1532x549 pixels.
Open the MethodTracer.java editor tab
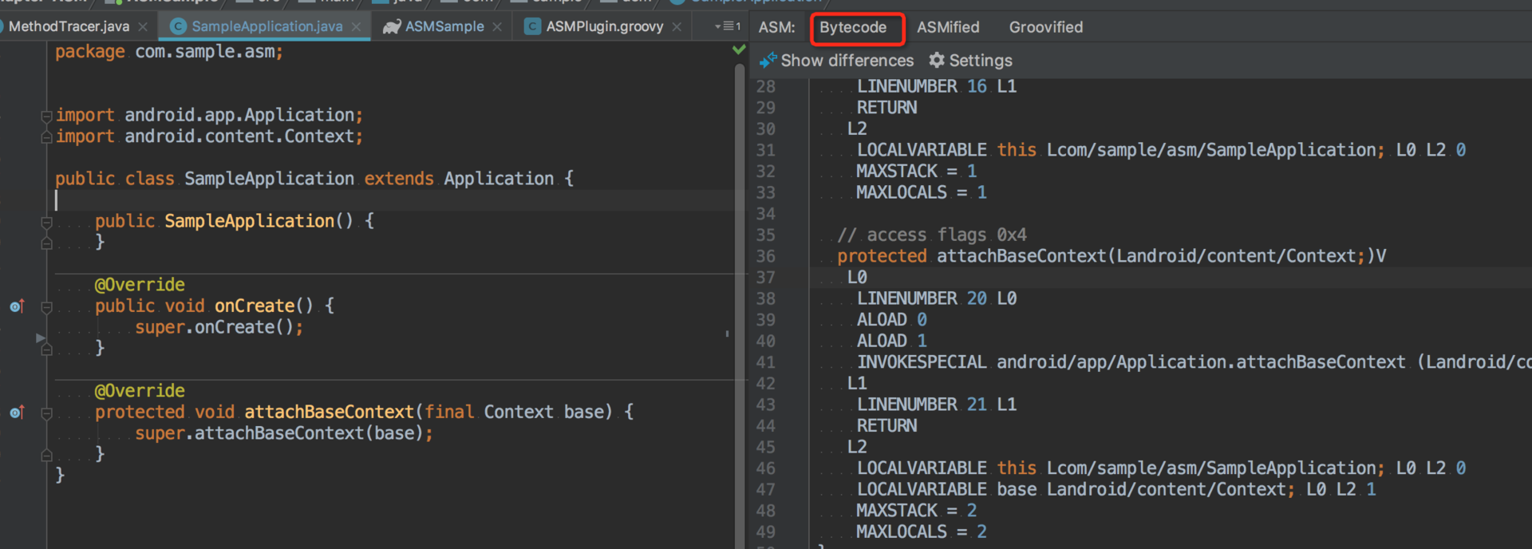pyautogui.click(x=69, y=27)
